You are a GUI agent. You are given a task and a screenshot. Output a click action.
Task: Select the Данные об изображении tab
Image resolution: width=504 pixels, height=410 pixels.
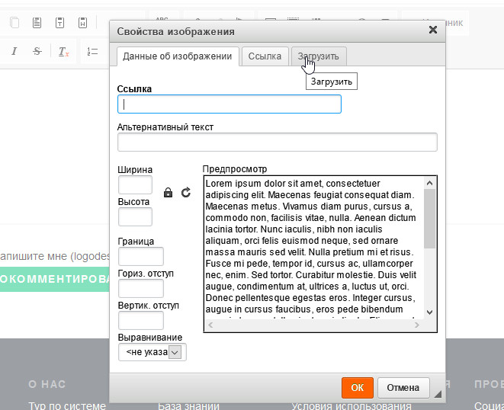point(177,56)
